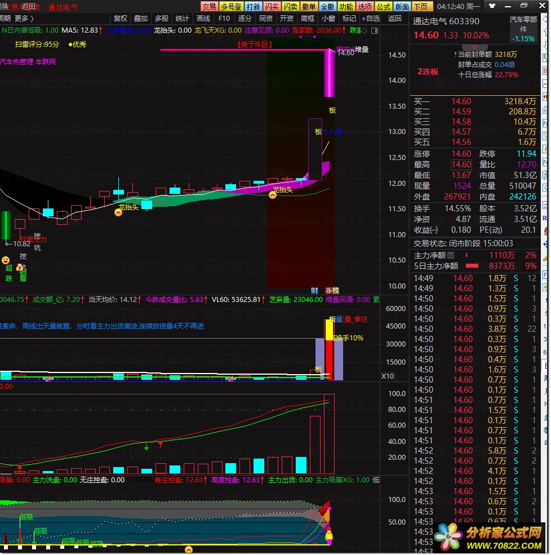Activate the 画线 drawing tool

203,19
